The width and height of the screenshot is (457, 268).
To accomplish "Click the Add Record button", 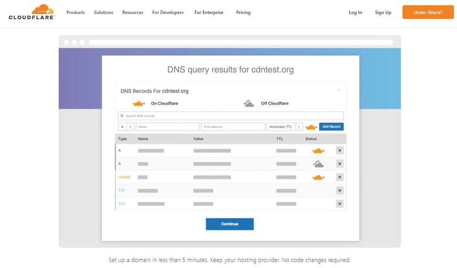I will 332,127.
